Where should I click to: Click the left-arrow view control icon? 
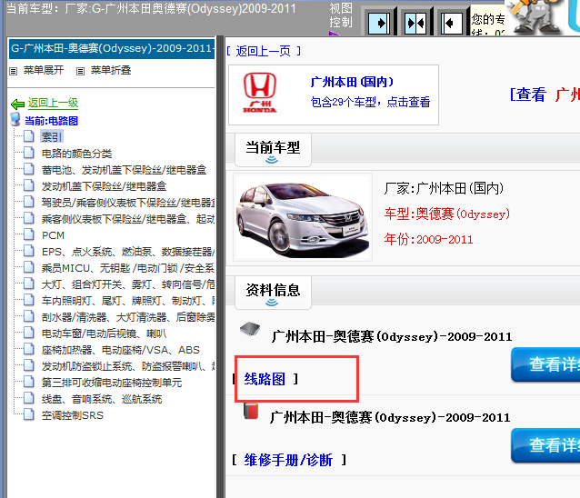[x=452, y=23]
